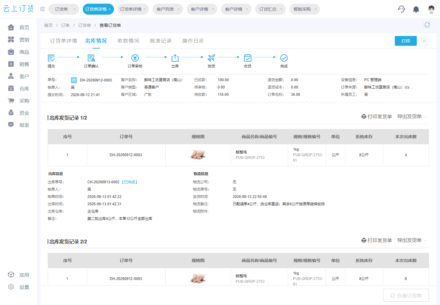Click the 收货 step icon
Image resolution: width=440 pixels, height=305 pixels.
pyautogui.click(x=248, y=58)
